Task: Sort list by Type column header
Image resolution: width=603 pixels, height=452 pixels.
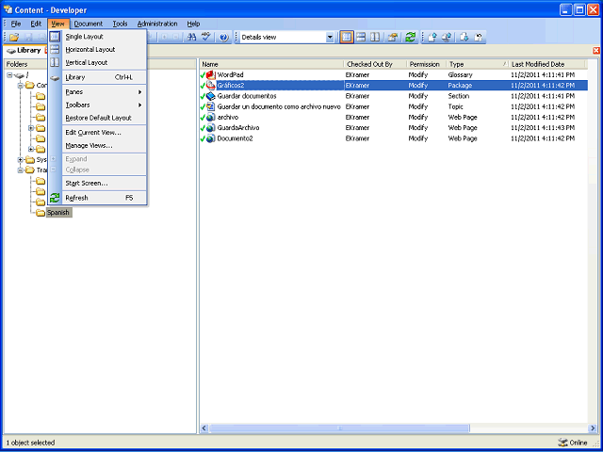Action: point(477,64)
